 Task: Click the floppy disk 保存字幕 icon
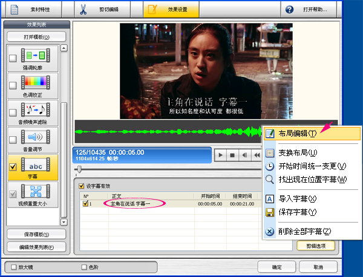(270, 212)
